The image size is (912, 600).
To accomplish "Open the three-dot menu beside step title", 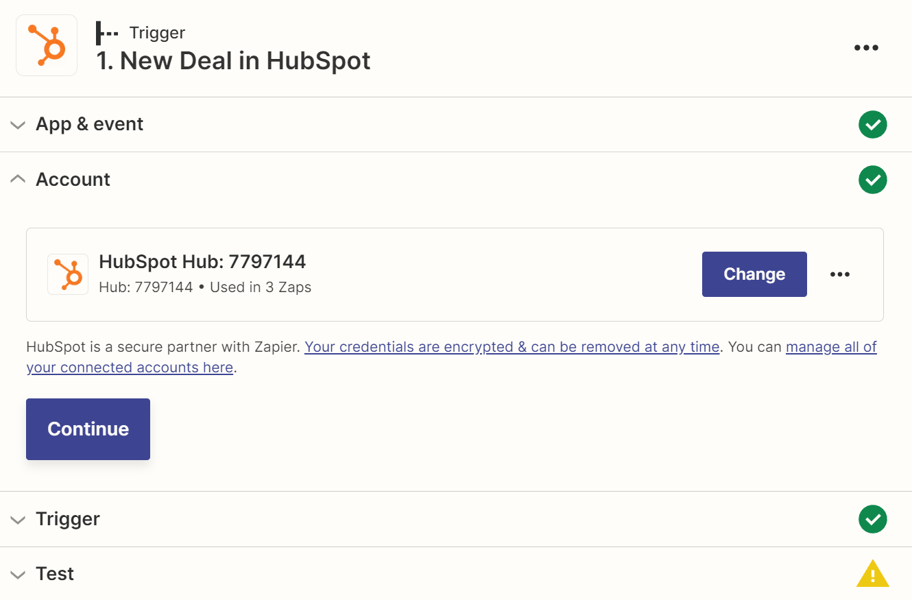I will (866, 47).
